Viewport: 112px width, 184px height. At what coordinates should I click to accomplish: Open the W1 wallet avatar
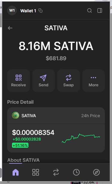click(12, 10)
